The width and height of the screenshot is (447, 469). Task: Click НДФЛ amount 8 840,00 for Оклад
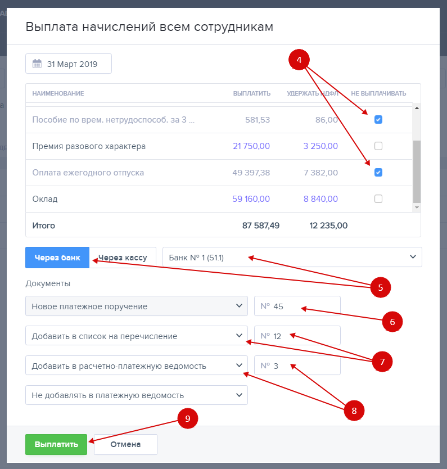point(320,199)
